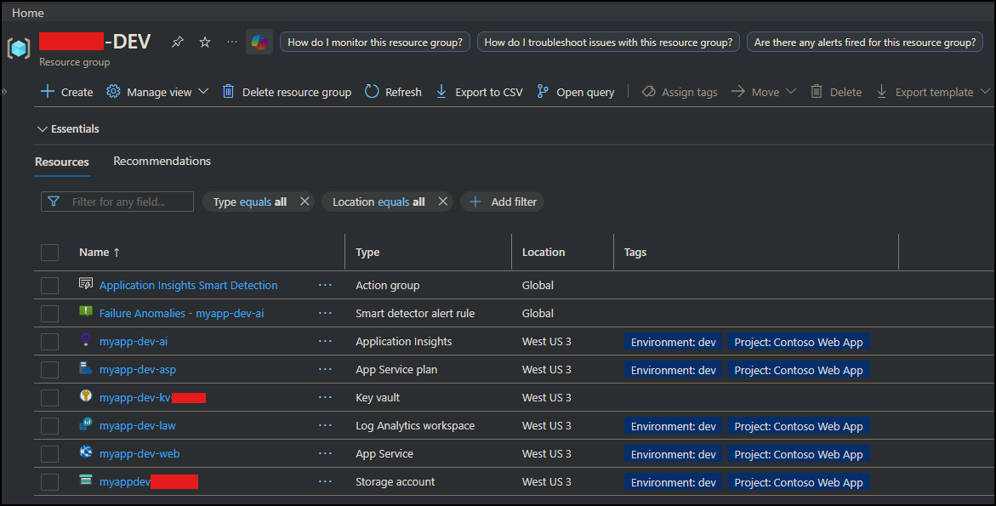
Task: Click the Add filter button
Action: [503, 202]
